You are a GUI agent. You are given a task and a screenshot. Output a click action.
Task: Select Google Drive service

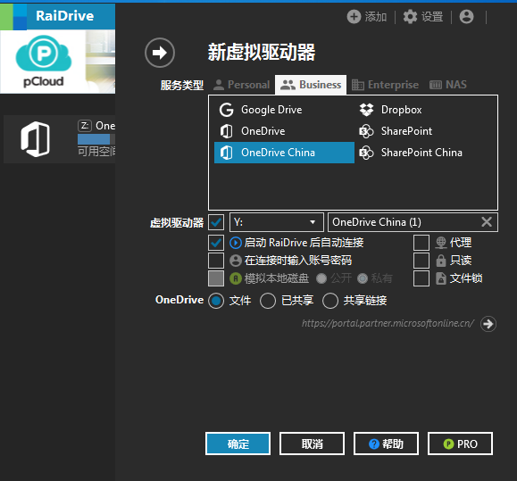284,110
